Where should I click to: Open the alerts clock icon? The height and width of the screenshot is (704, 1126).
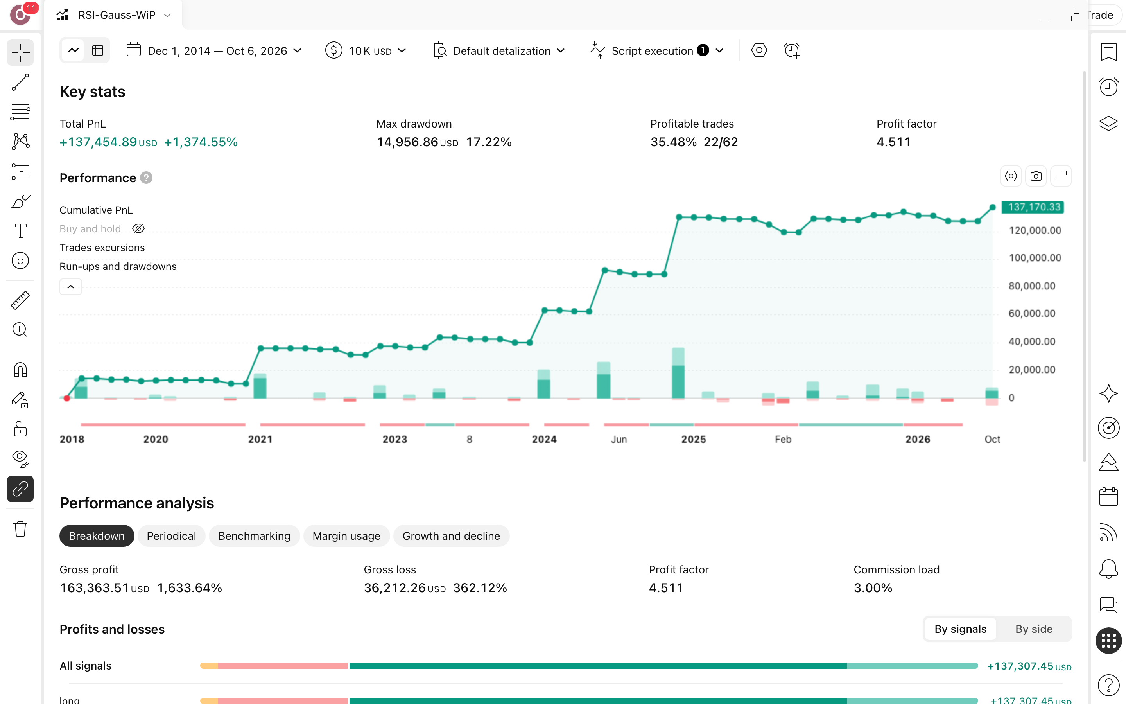coord(1108,87)
